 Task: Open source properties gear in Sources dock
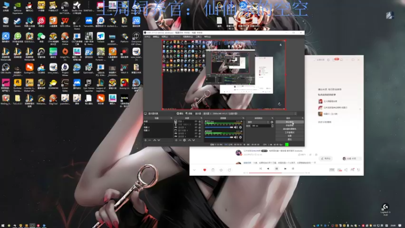(184, 140)
